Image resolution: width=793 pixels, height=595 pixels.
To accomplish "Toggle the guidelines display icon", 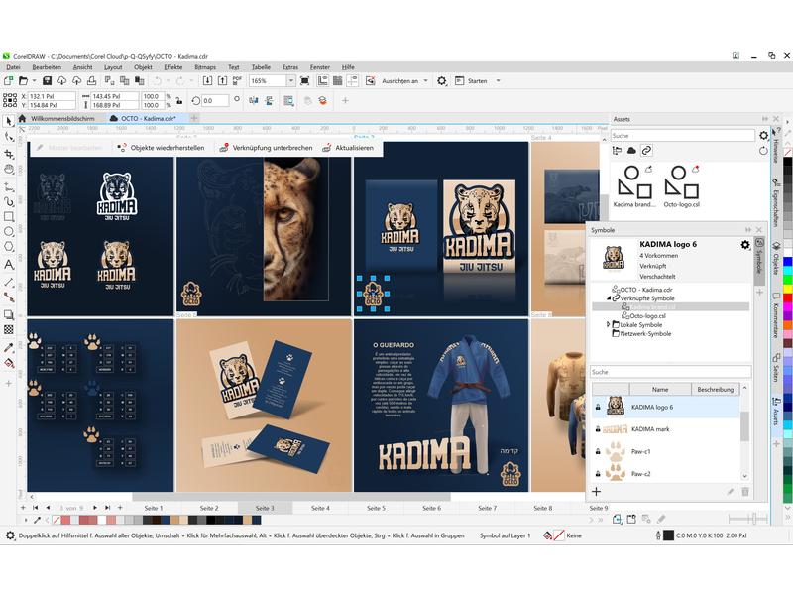I will 353,81.
